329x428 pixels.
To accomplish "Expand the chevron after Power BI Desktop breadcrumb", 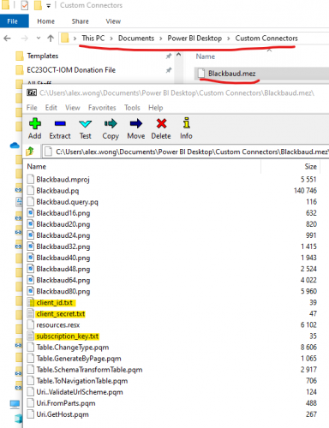I will [x=229, y=39].
